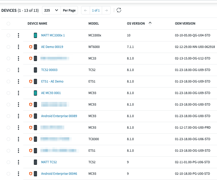Tick the checkbox for Android Enterprise 00046
The image size is (217, 180).
coord(8,174)
